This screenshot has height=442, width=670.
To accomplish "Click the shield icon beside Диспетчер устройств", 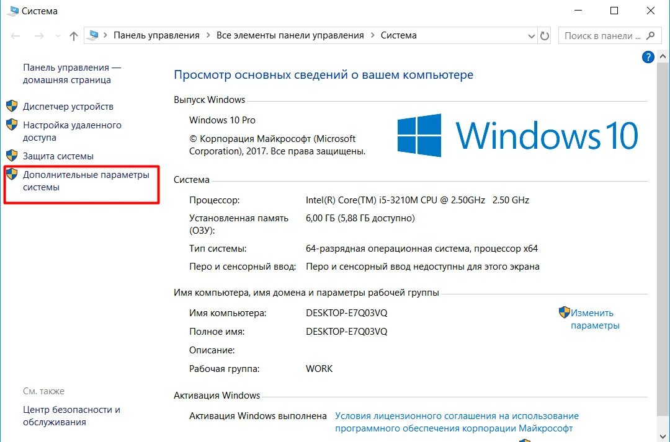I will click(12, 105).
